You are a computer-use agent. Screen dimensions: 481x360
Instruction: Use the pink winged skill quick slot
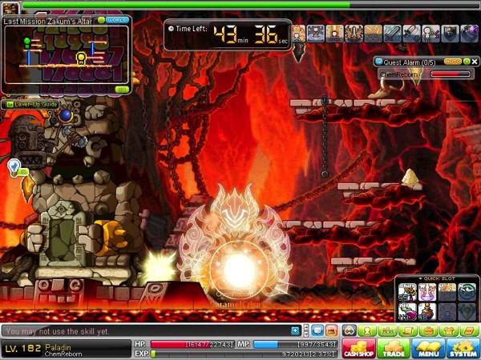click(x=427, y=292)
